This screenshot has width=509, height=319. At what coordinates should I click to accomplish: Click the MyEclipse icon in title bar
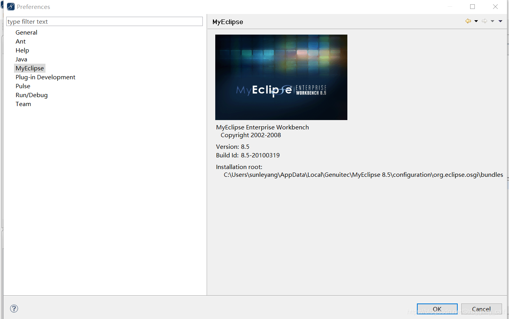(x=11, y=7)
